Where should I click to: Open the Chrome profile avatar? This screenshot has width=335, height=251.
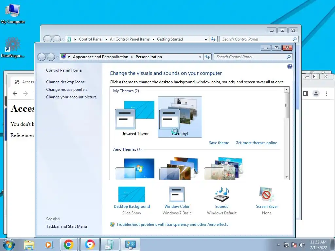coord(316,93)
